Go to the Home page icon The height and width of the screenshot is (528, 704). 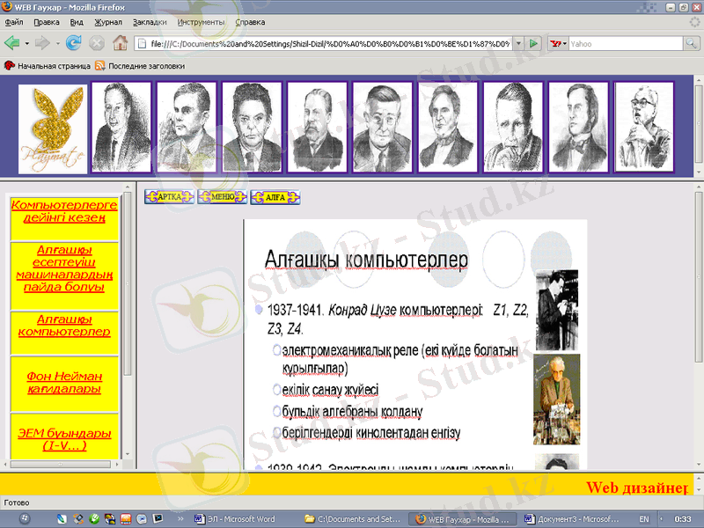pos(120,42)
